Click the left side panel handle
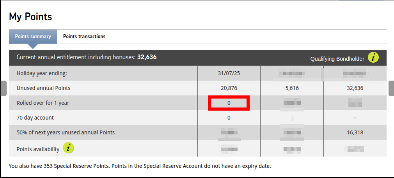The image size is (394, 178). (3, 88)
